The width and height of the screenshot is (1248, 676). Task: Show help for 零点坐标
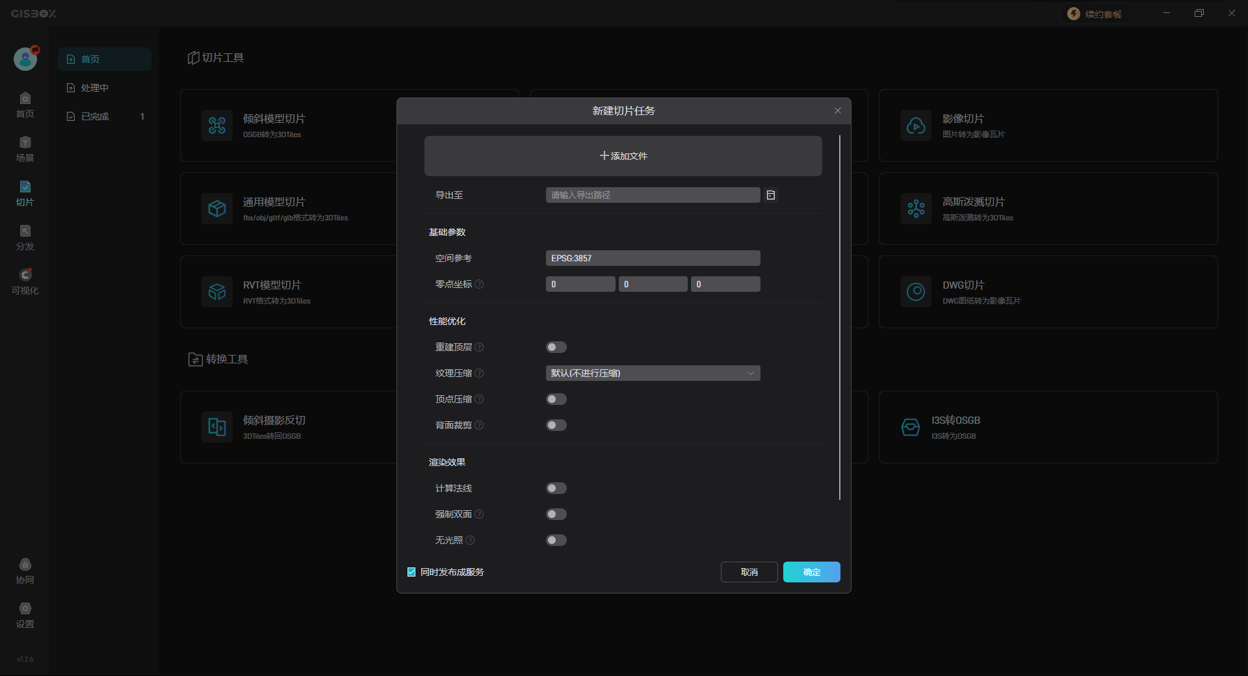click(479, 284)
